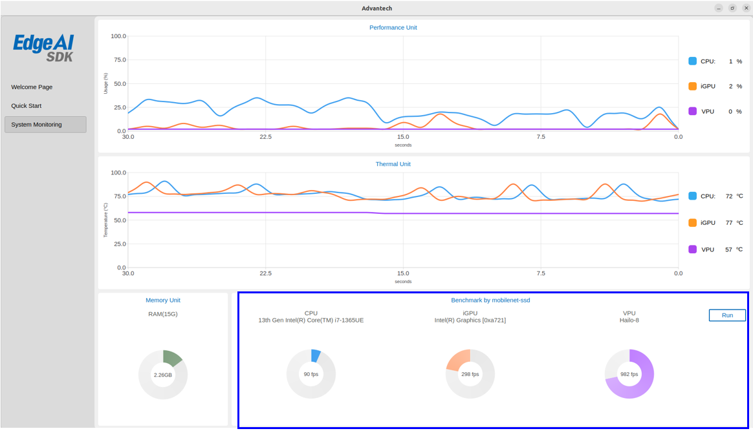
Task: Click the blue CPU legend swatch in Performance Unit
Action: point(693,61)
